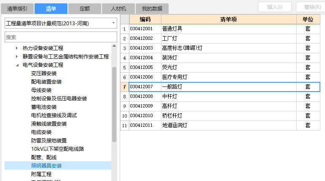This screenshot has width=325, height=181.
Task: Select 10kV以下架空配电线路 item
Action: click(x=57, y=149)
